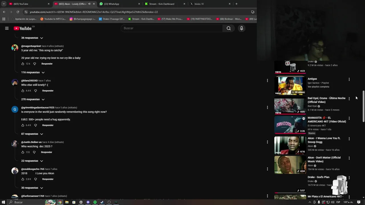Dislike @klara2003XD's comment
Image resolution: width=365 pixels, height=205 pixels.
coord(36,91)
